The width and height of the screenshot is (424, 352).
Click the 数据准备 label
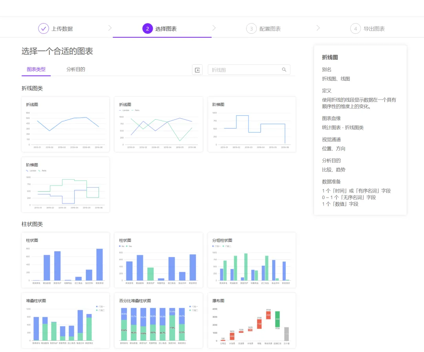click(331, 181)
